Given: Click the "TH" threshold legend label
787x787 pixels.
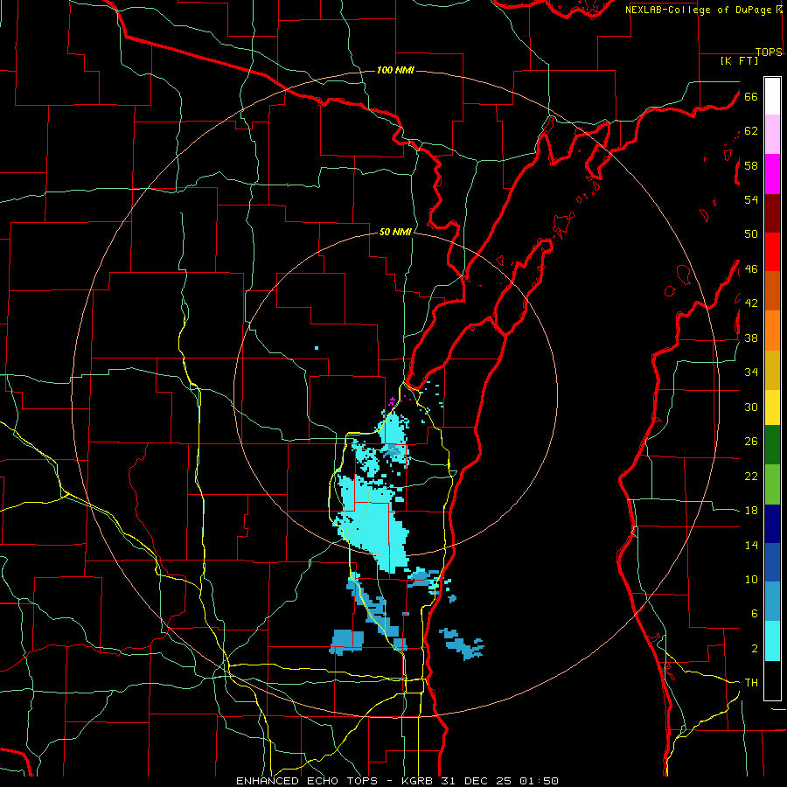Looking at the screenshot, I should point(751,683).
